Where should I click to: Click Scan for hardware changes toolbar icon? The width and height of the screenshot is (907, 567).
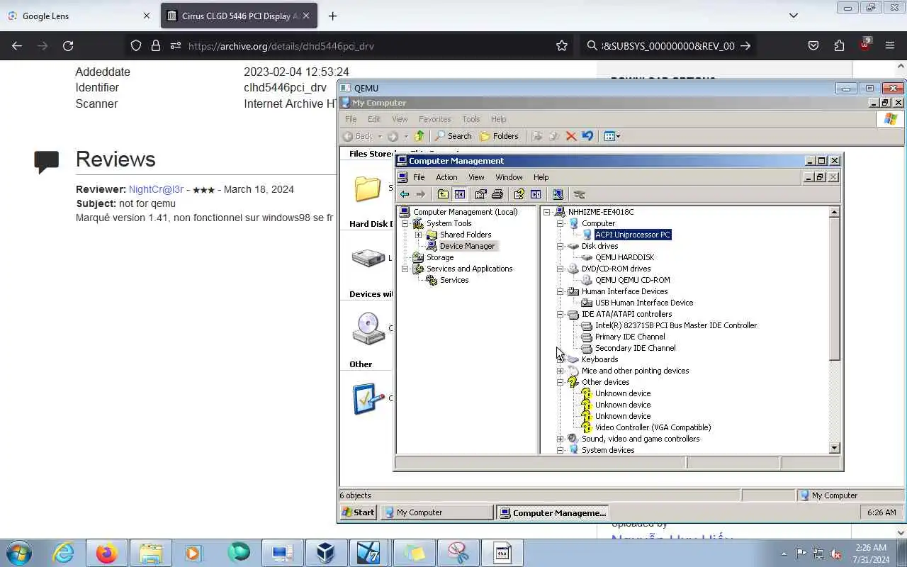558,194
